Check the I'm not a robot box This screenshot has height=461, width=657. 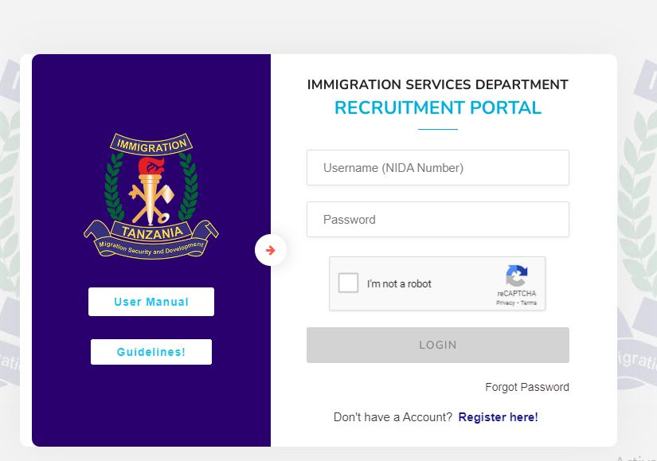pyautogui.click(x=348, y=283)
